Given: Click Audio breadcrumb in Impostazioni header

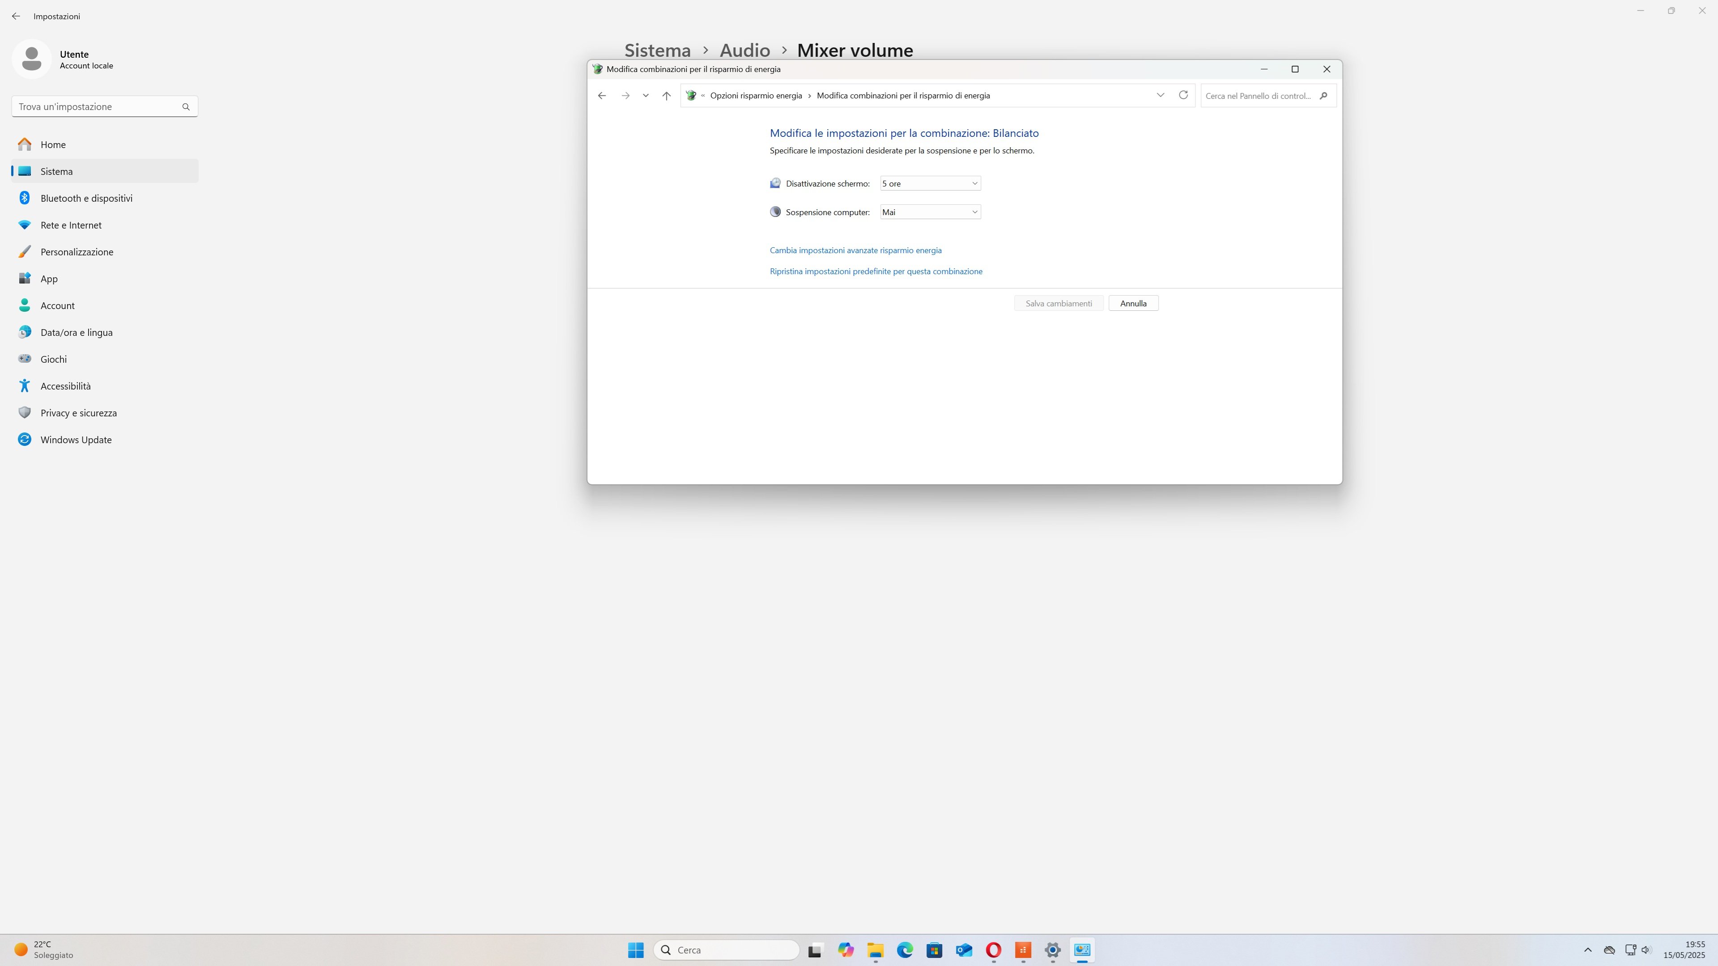Looking at the screenshot, I should (x=744, y=50).
